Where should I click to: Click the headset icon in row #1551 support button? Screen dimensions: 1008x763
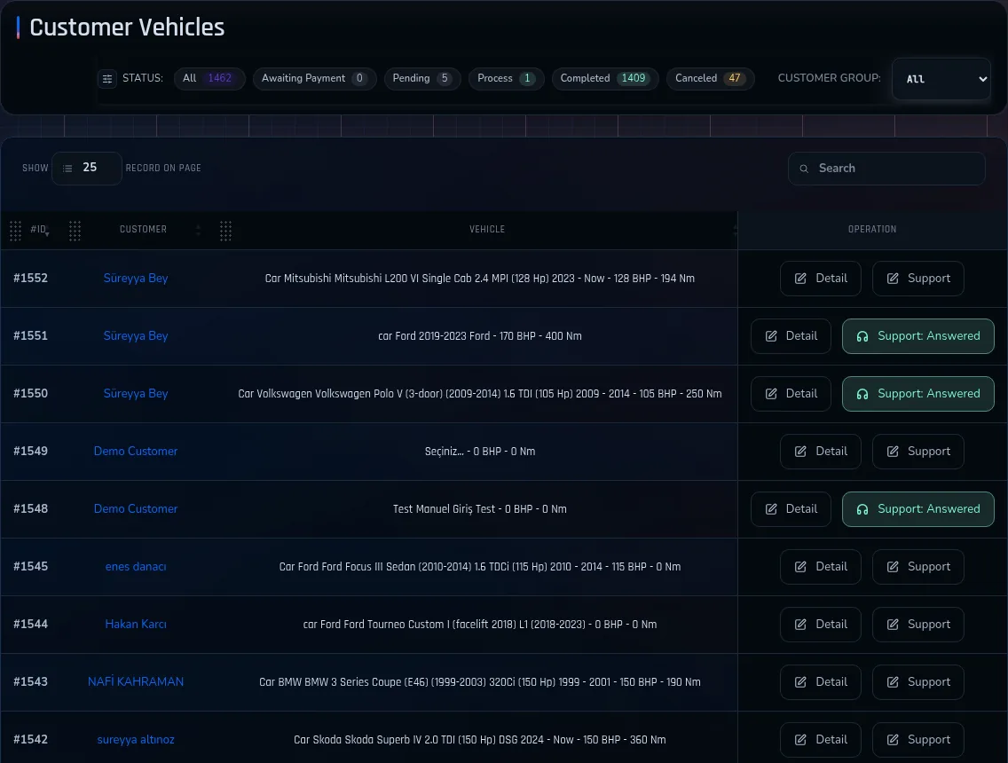862,336
